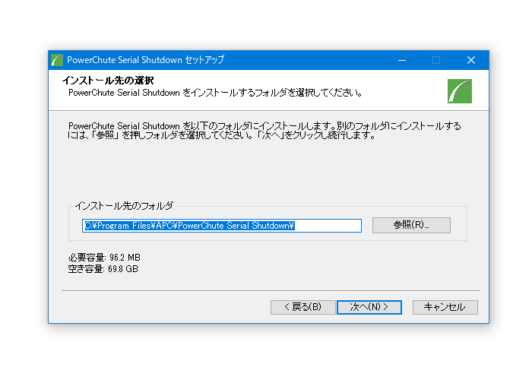This screenshot has width=532, height=380.
Task: Close the PowerChute setup window
Action: coord(471,60)
